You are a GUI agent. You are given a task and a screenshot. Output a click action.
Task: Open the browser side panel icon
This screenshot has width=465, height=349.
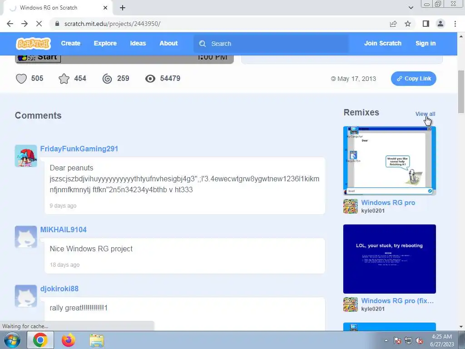[x=426, y=24]
